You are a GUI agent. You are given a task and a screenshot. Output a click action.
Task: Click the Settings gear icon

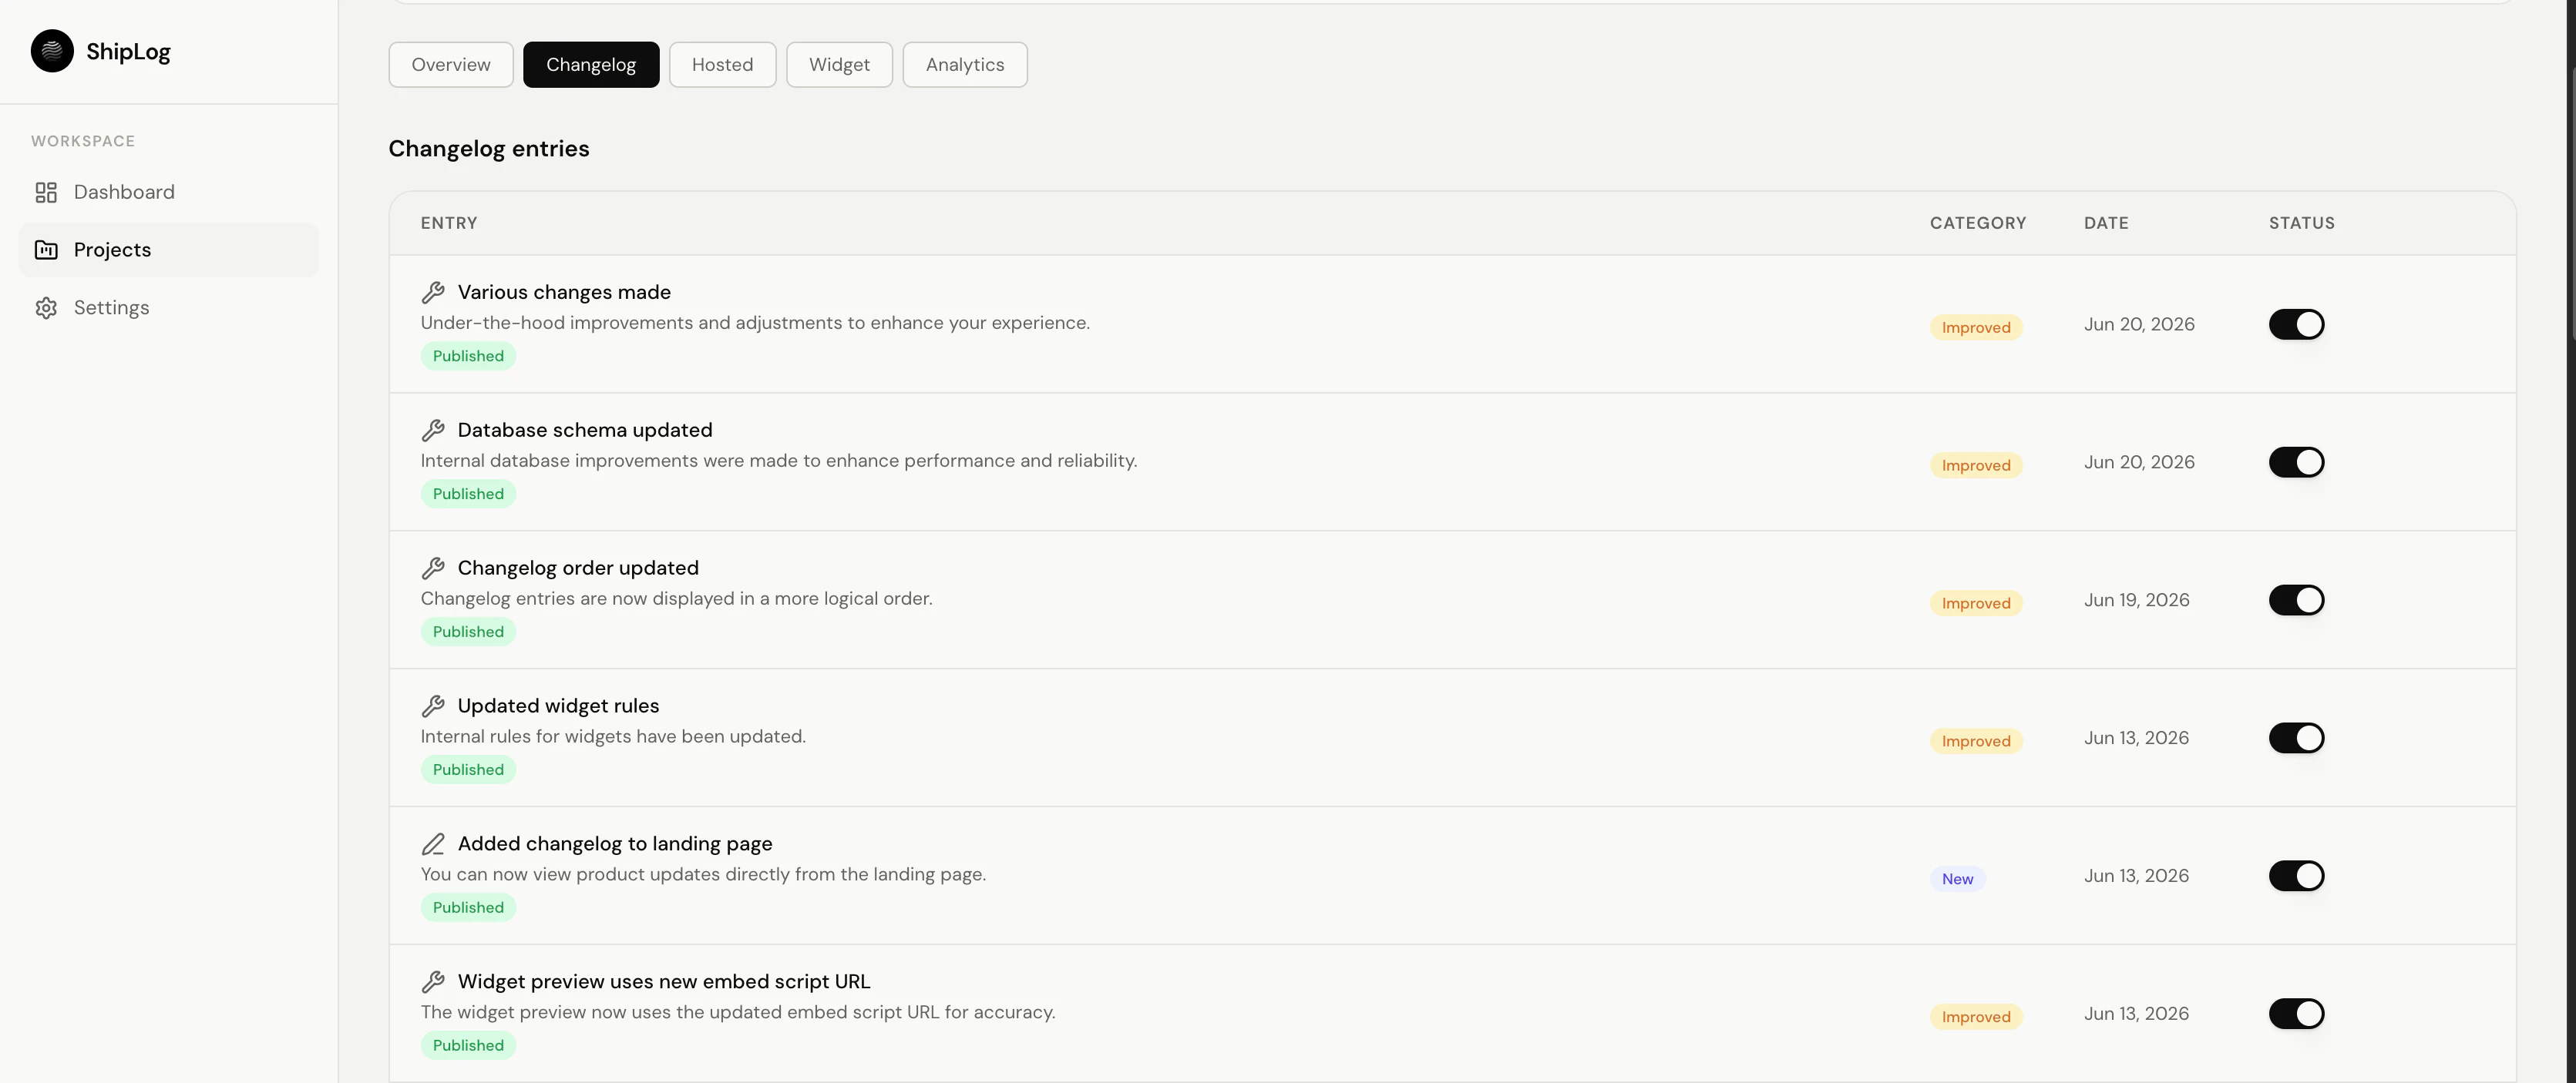(46, 307)
